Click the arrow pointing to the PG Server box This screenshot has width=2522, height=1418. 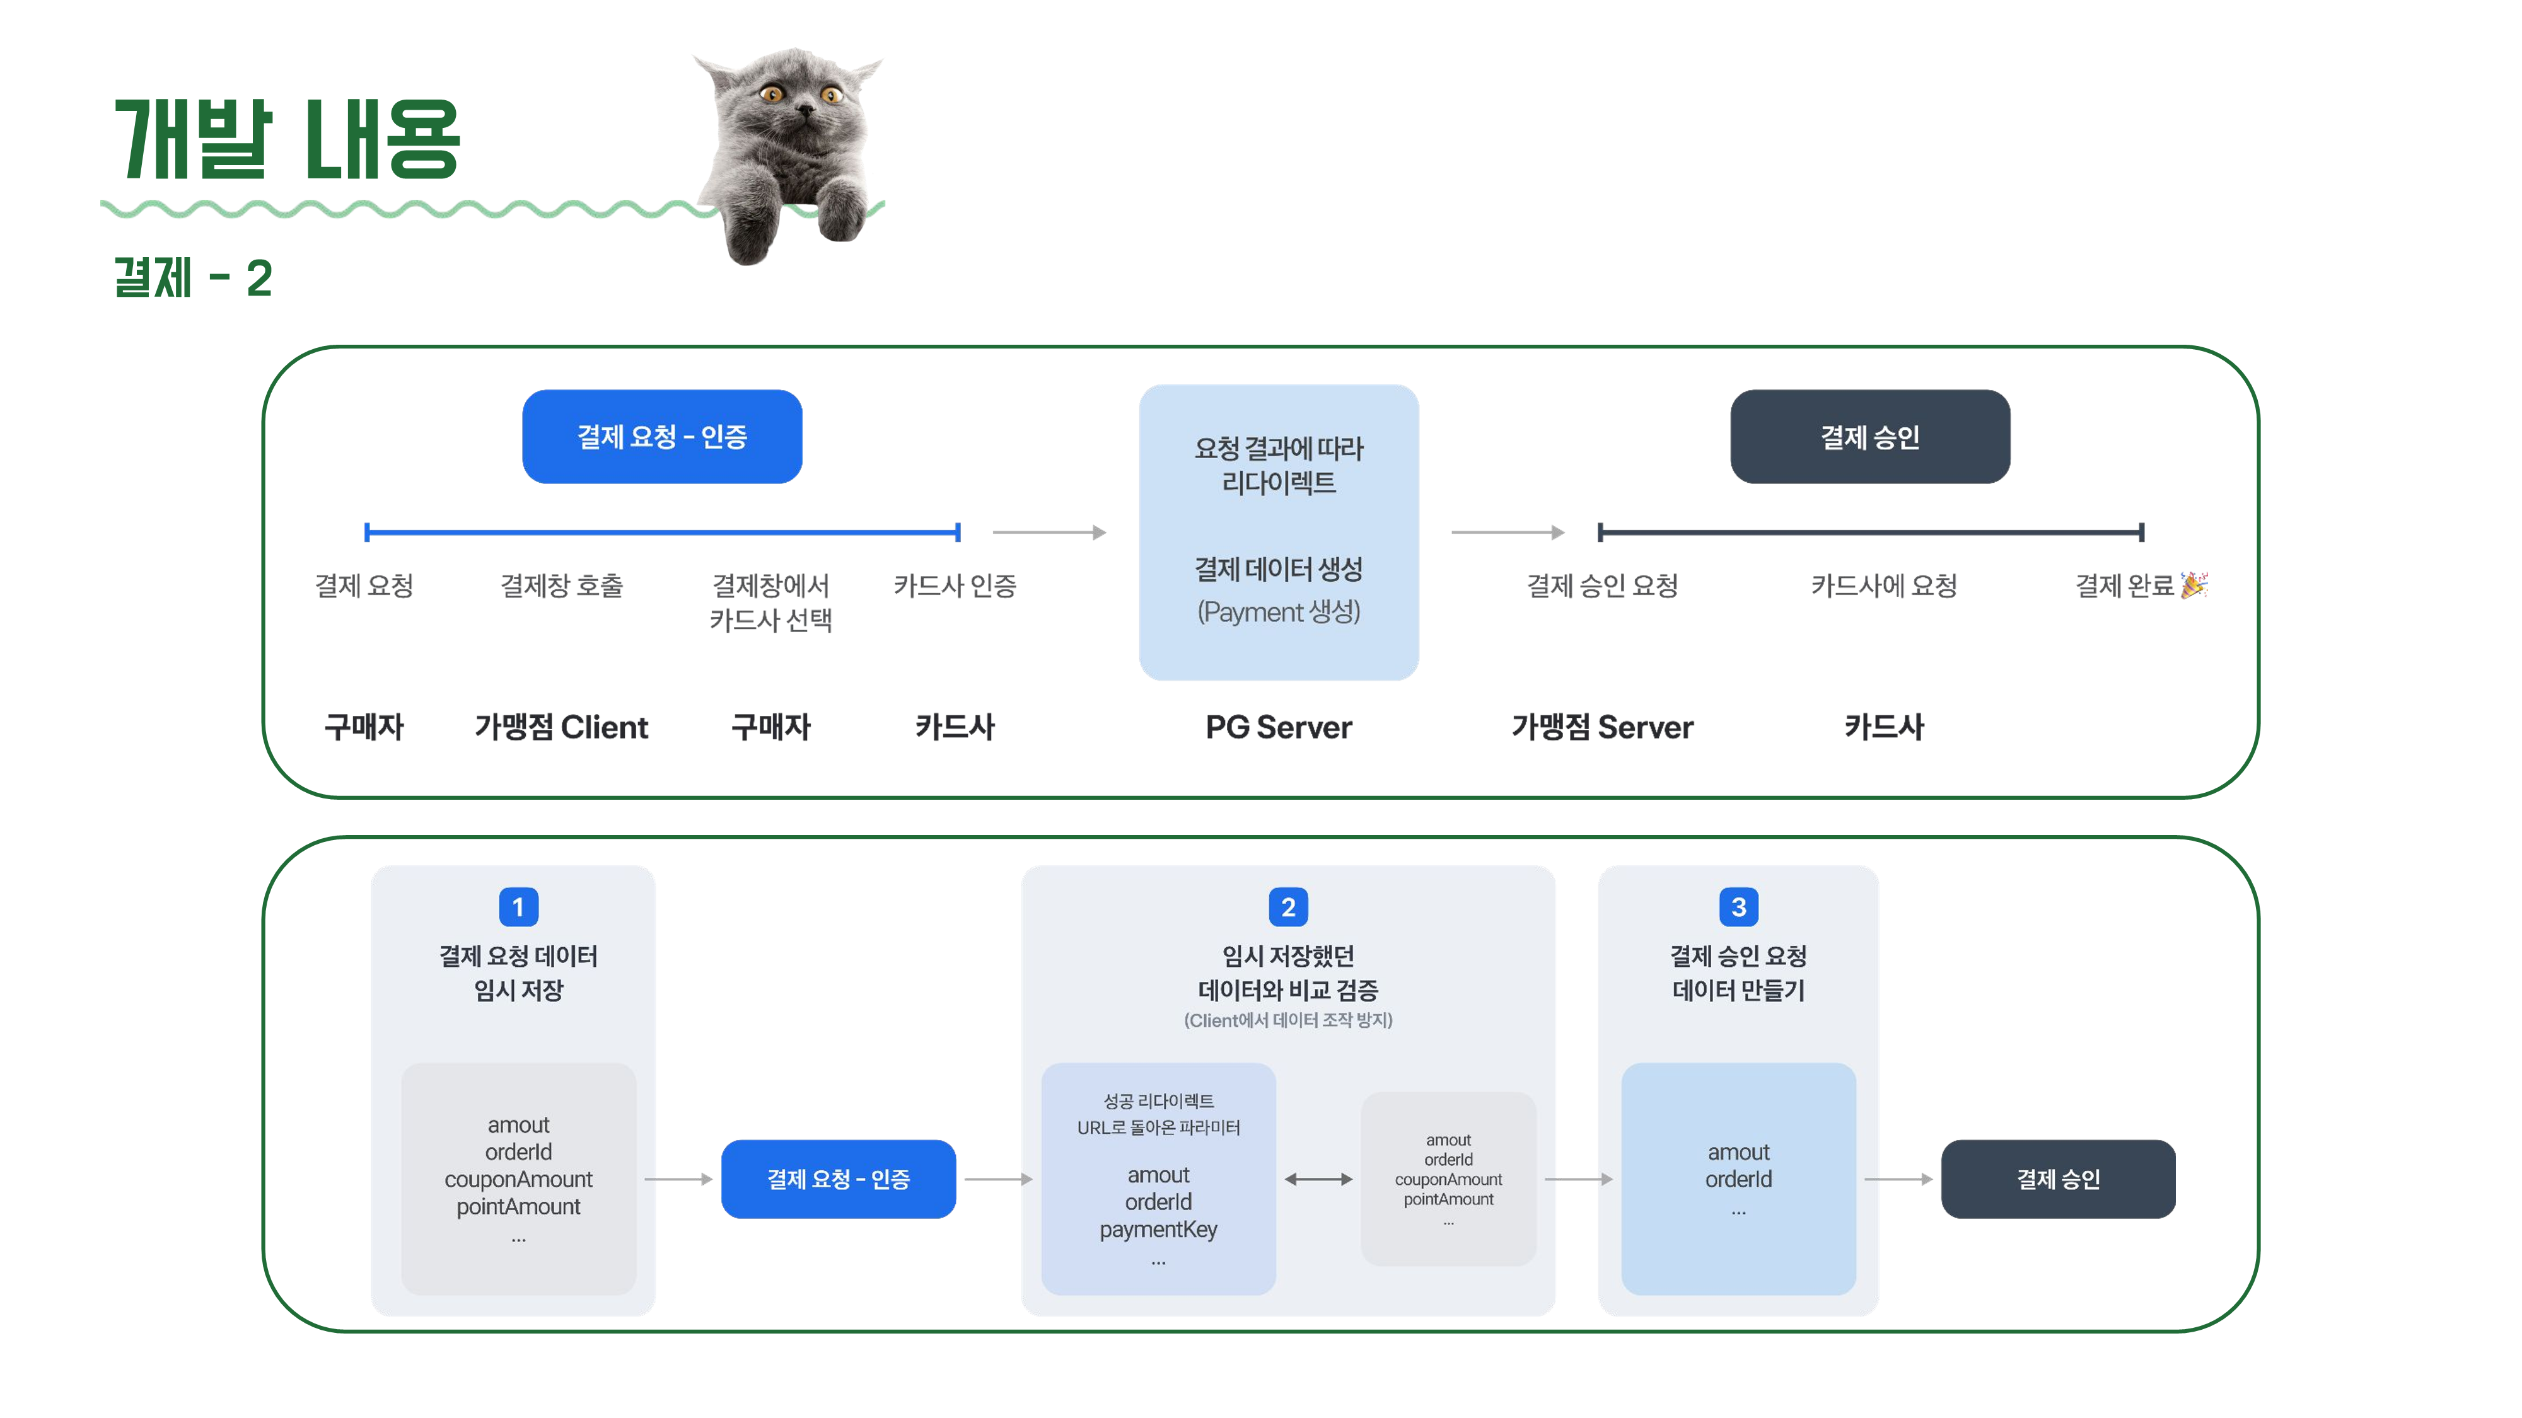point(1049,533)
